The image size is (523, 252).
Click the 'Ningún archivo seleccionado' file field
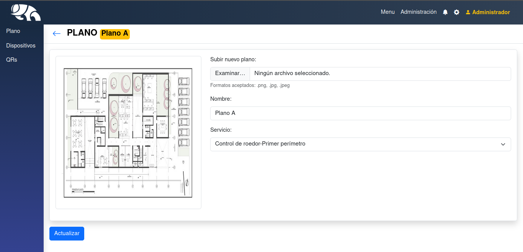tap(380, 74)
